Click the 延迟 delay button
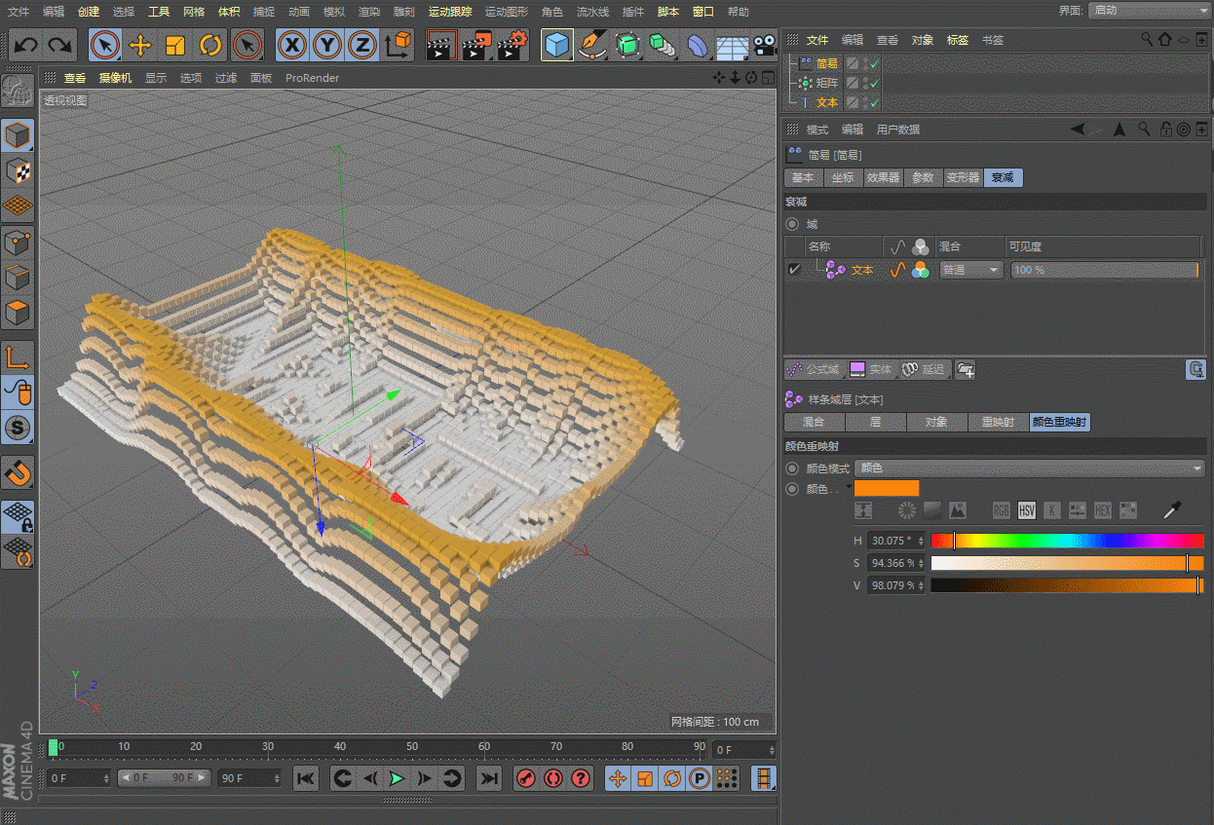Image resolution: width=1214 pixels, height=825 pixels. (x=924, y=369)
